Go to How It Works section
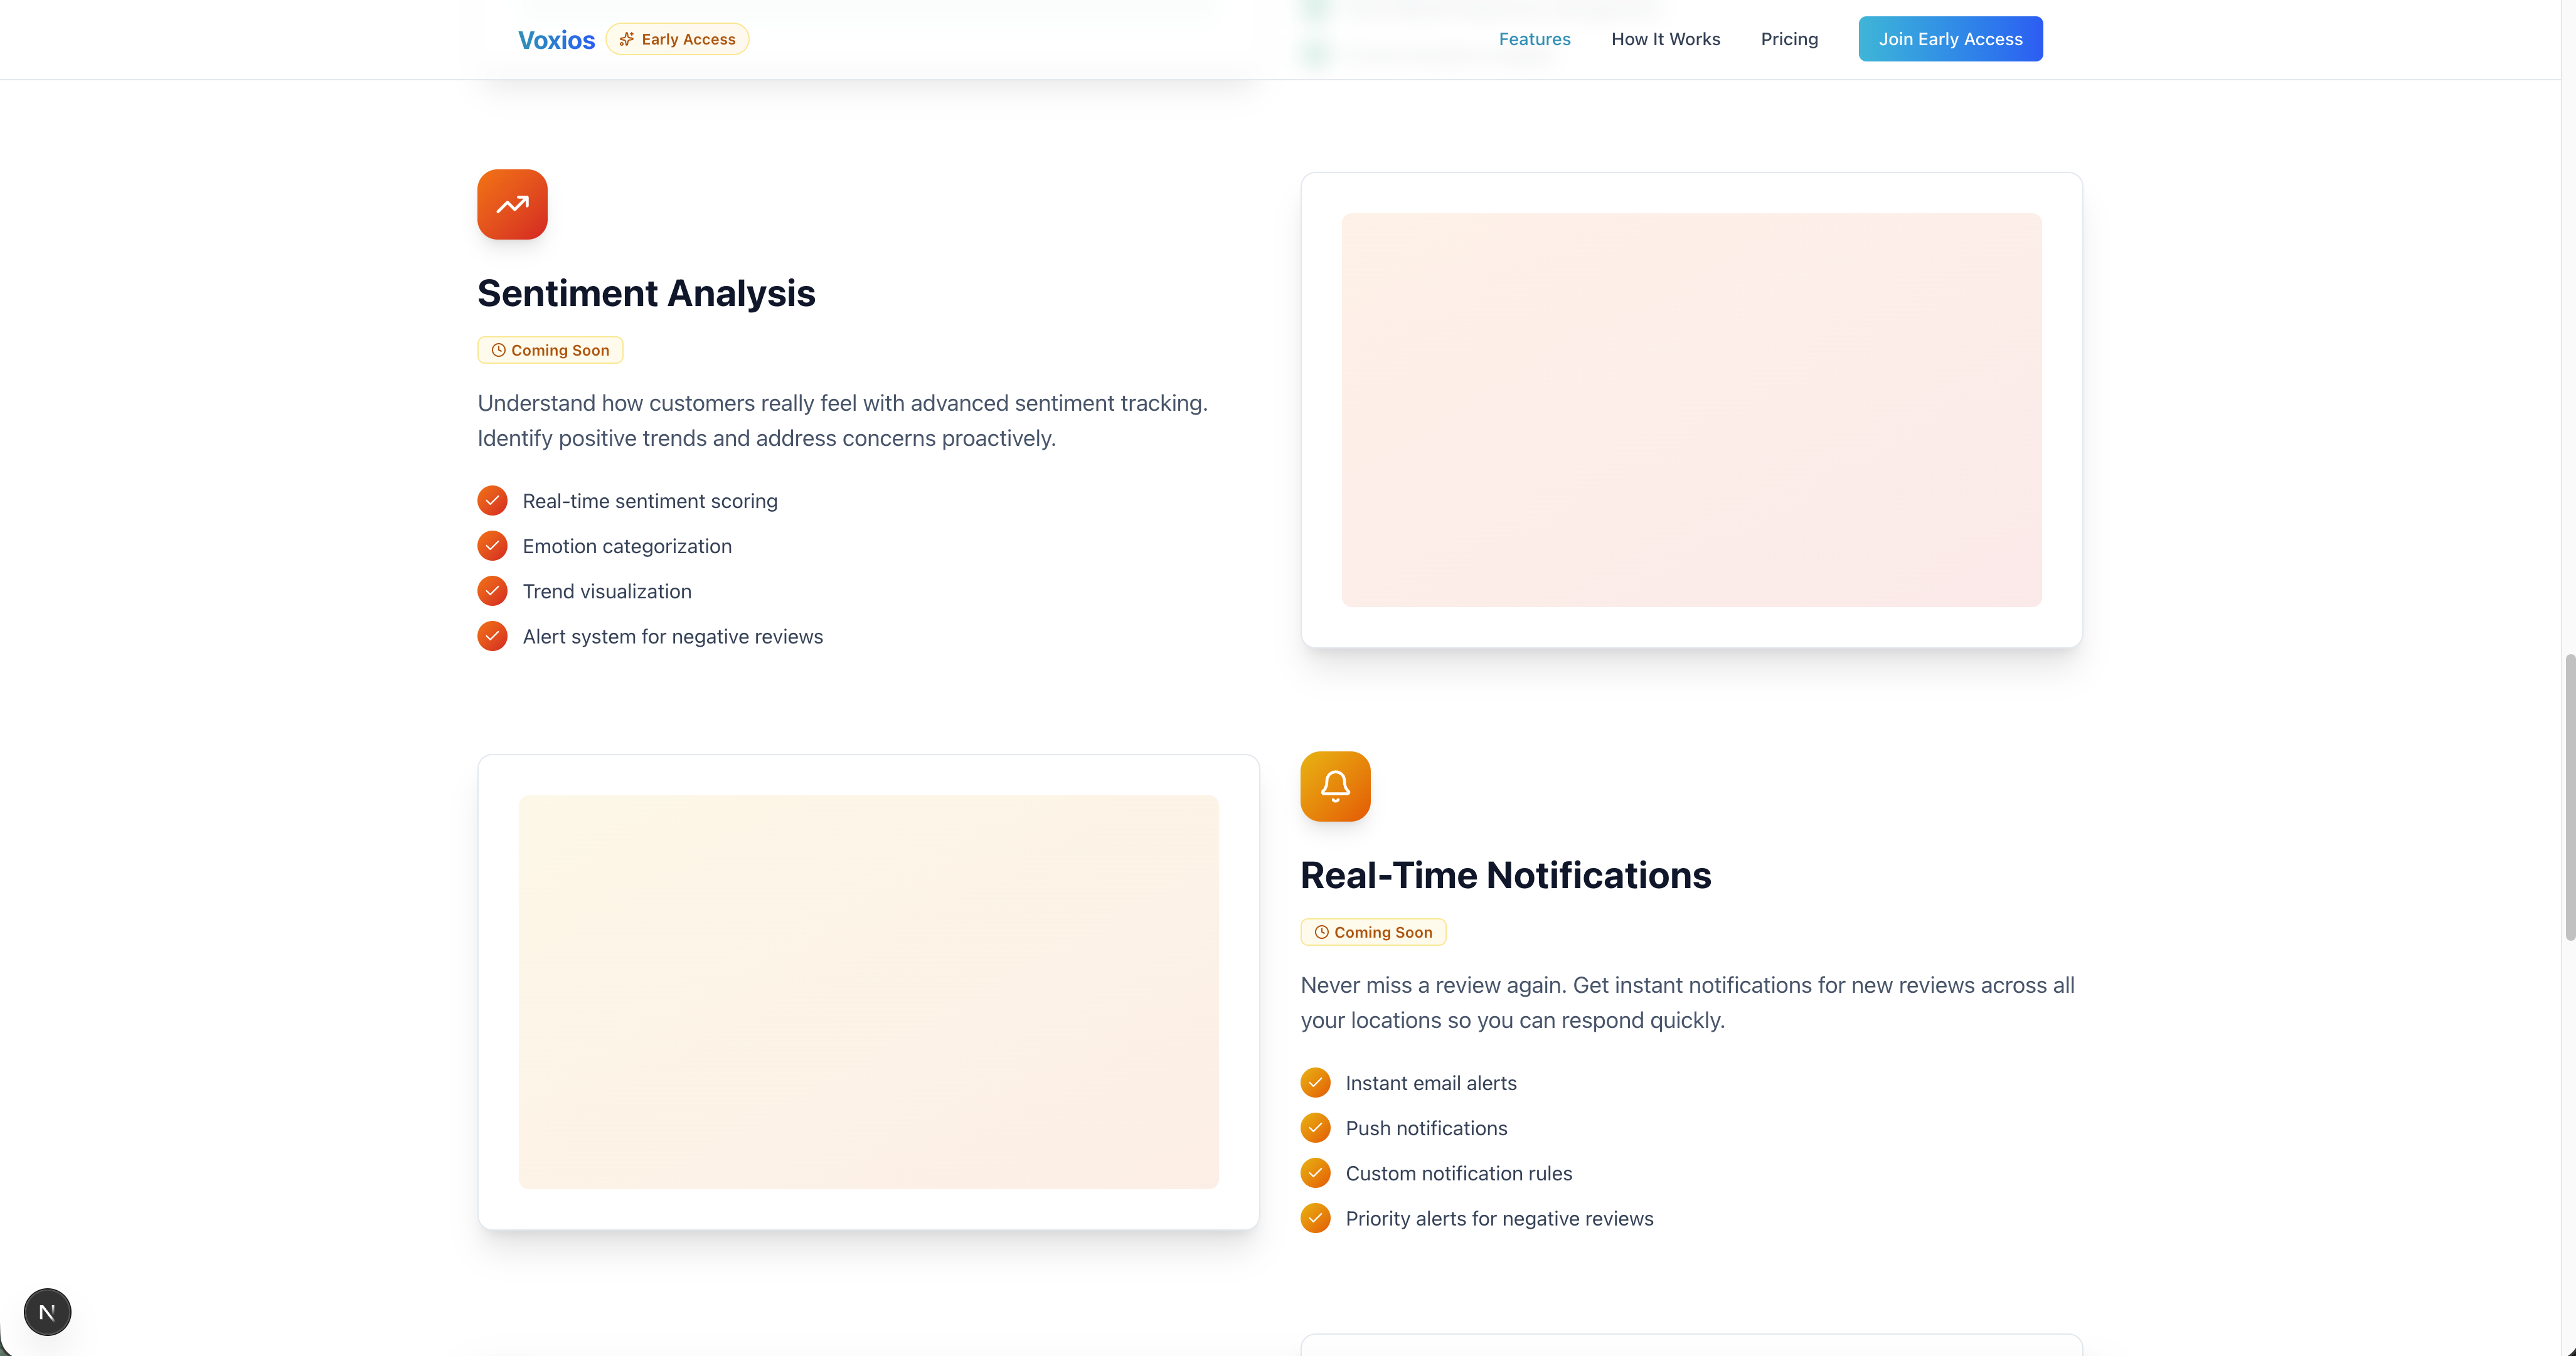Screen dimensions: 2576x1356 [1665, 39]
